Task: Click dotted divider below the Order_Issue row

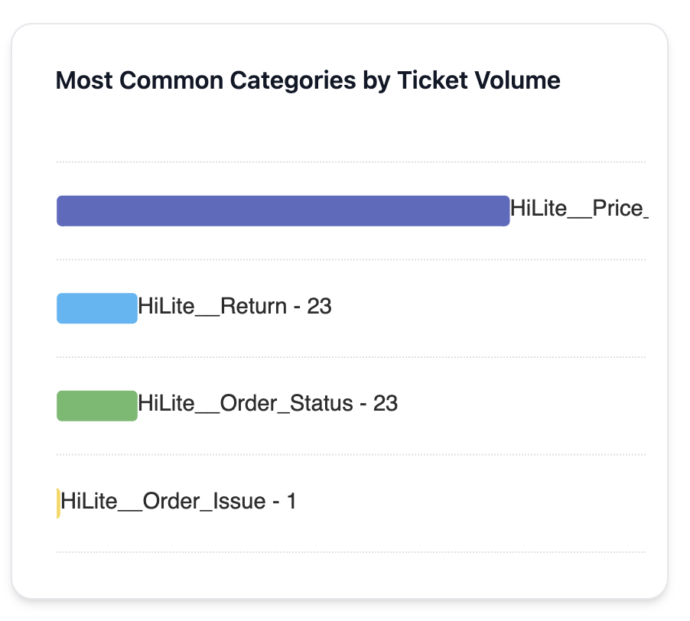Action: point(350,552)
